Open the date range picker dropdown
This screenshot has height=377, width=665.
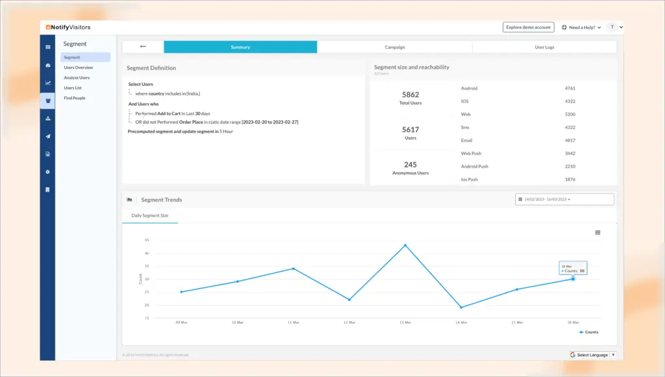[564, 200]
